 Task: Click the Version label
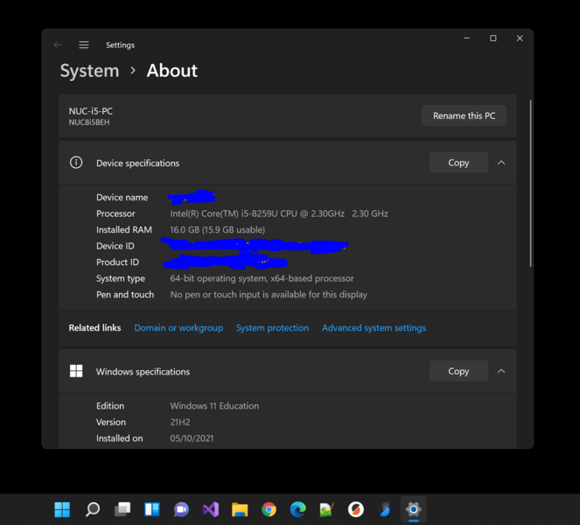(111, 422)
